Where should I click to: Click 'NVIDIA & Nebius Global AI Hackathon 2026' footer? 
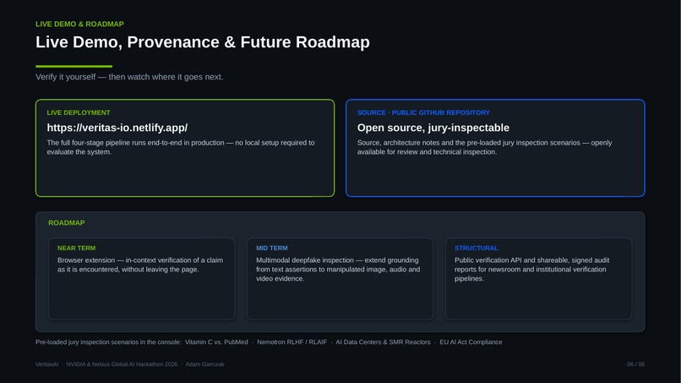coord(122,364)
